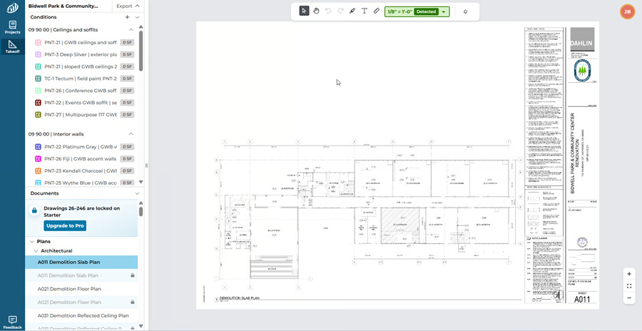Open A021 Demolition Floor Plan drawing
This screenshot has width=642, height=331.
coord(81,289)
